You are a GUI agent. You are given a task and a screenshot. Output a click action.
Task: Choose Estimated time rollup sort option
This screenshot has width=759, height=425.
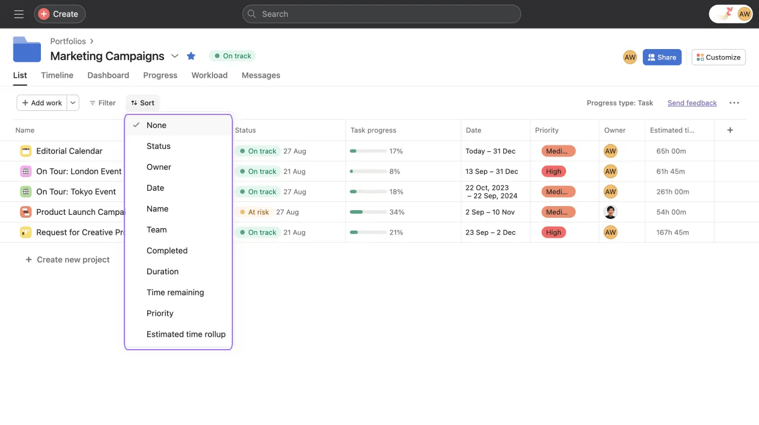click(x=186, y=335)
